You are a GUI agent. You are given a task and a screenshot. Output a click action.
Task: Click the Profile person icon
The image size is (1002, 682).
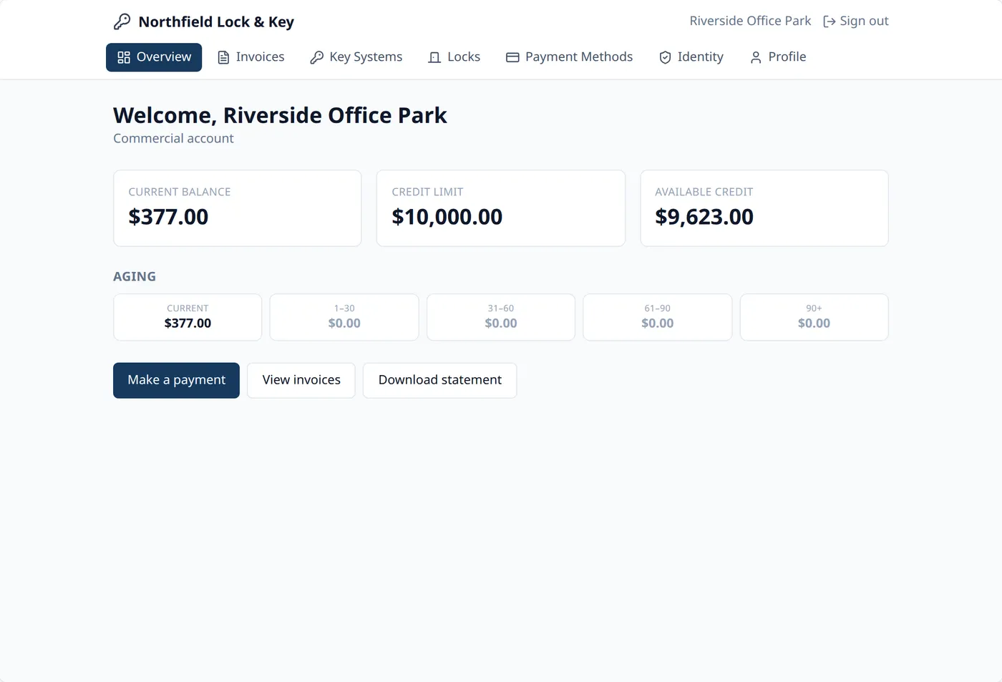pyautogui.click(x=756, y=57)
